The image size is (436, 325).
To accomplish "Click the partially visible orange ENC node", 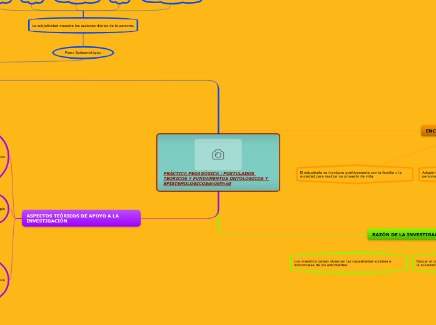I will [x=428, y=131].
